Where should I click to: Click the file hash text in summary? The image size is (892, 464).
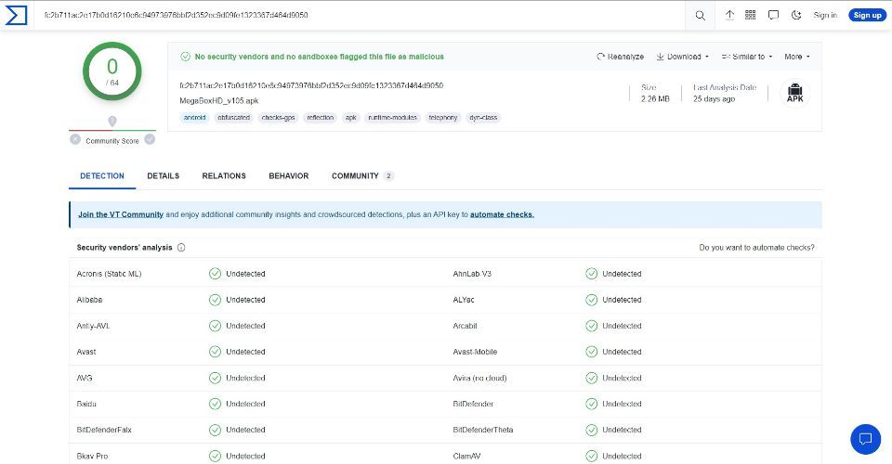click(311, 85)
